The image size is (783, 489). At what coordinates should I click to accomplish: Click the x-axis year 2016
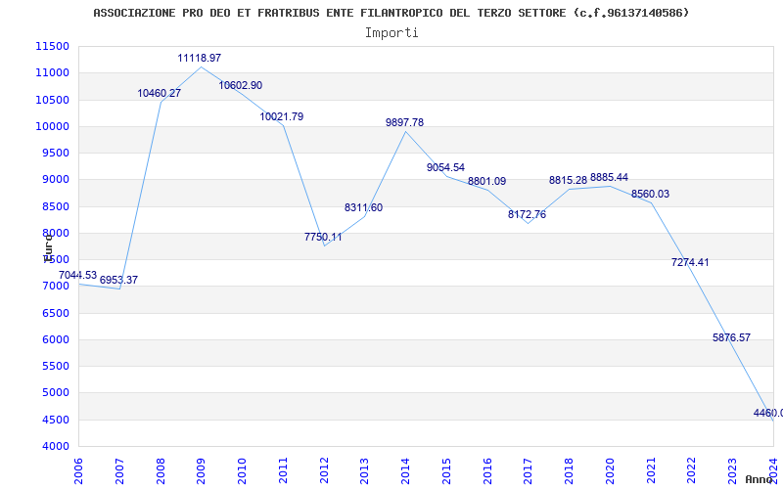[487, 470]
